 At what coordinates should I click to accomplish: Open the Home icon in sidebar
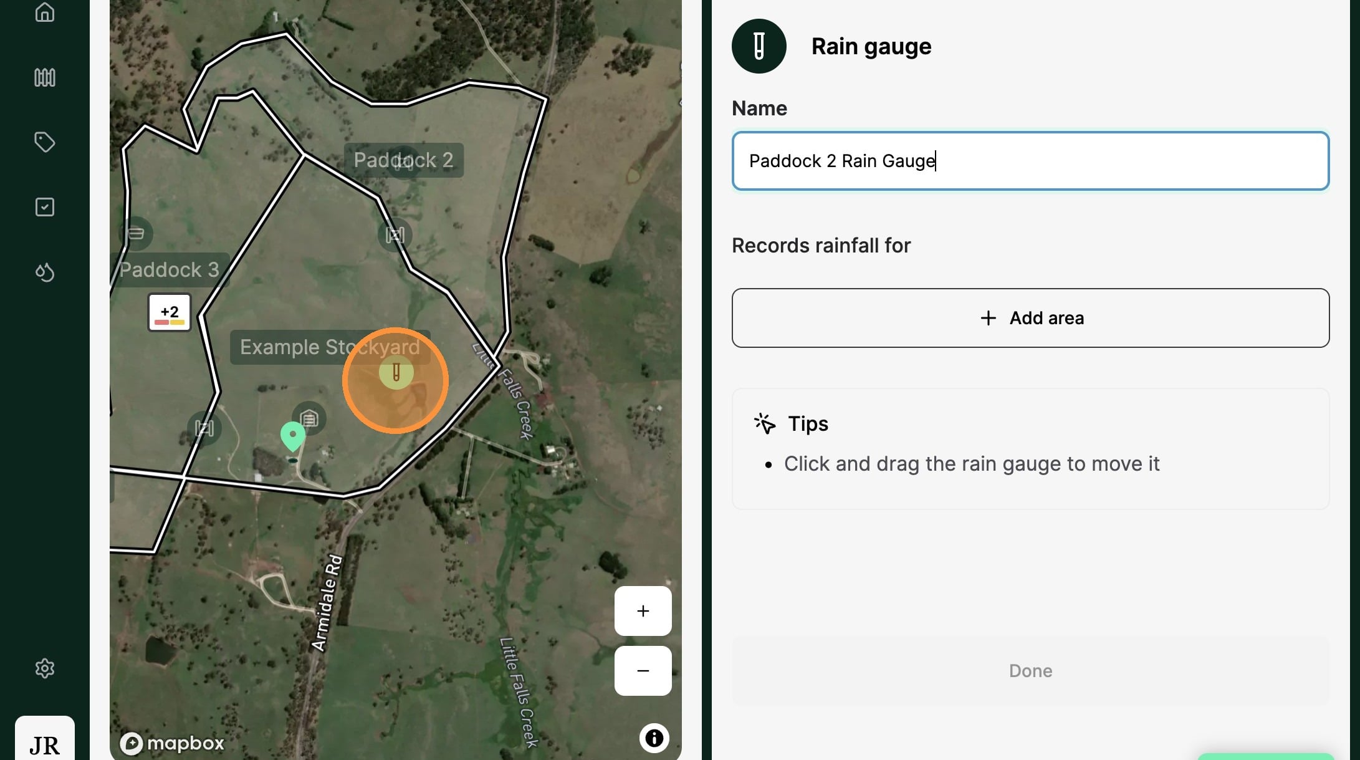(x=44, y=12)
